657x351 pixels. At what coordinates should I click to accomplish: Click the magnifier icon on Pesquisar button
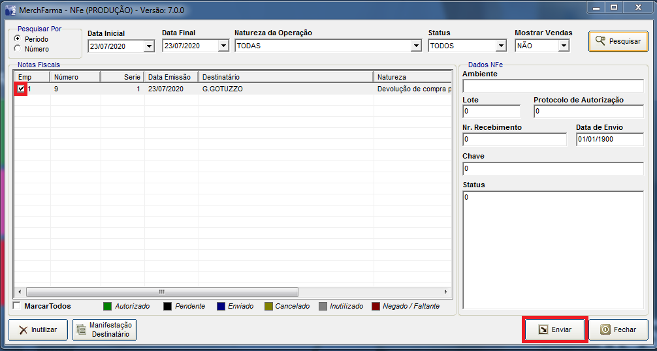600,41
